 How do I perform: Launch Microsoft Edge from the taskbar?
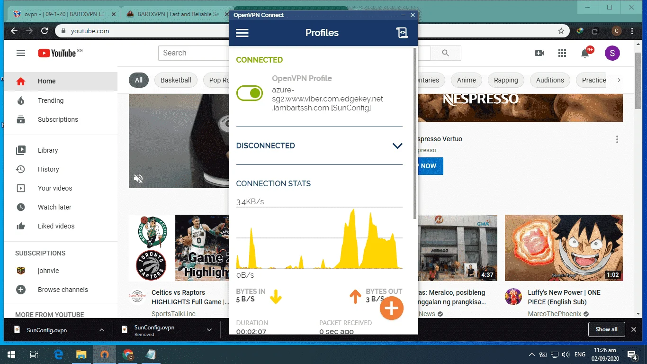pyautogui.click(x=58, y=354)
